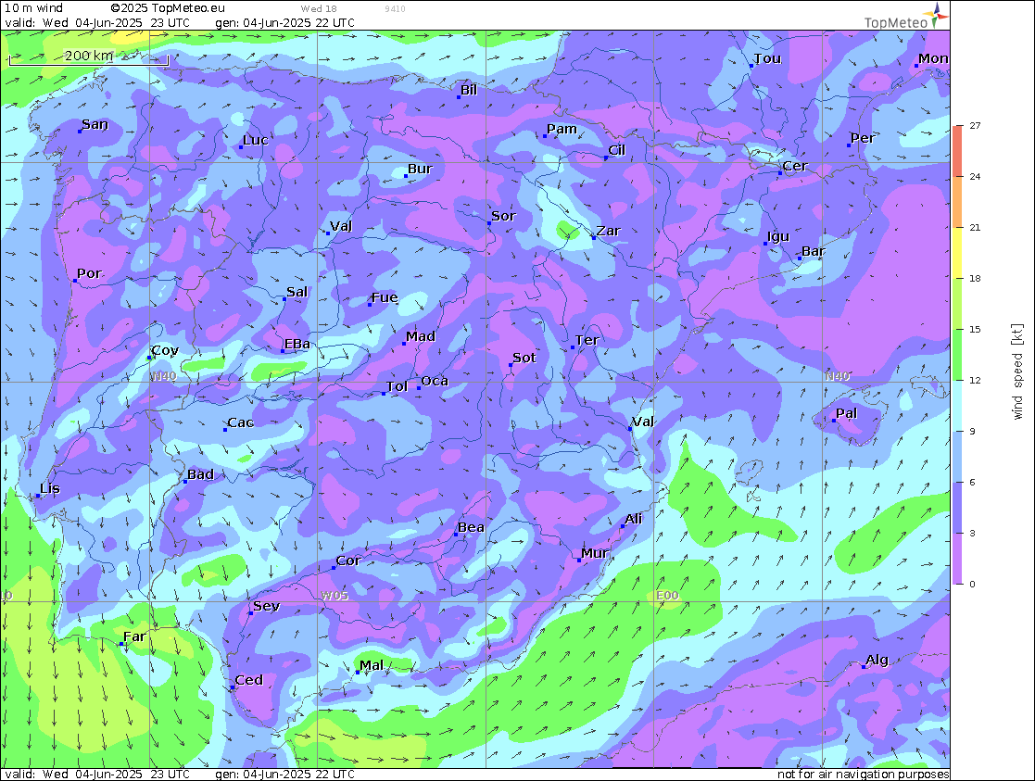
Task: Click the 'Ter' Teruel label
Action: [x=587, y=340]
